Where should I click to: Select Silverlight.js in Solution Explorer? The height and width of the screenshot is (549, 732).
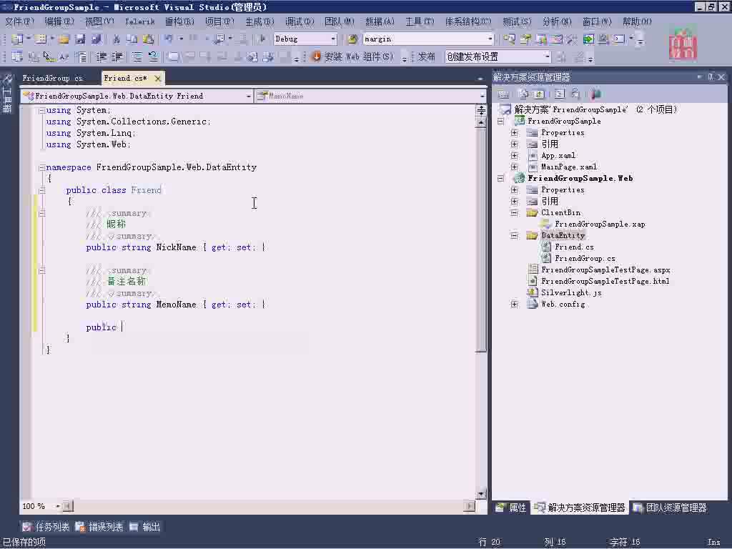point(571,292)
